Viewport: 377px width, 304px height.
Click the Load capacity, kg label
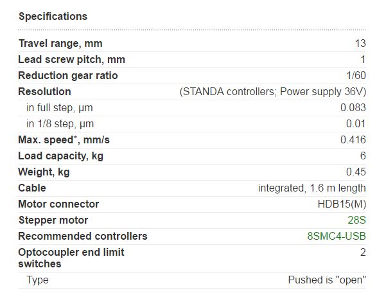(61, 156)
